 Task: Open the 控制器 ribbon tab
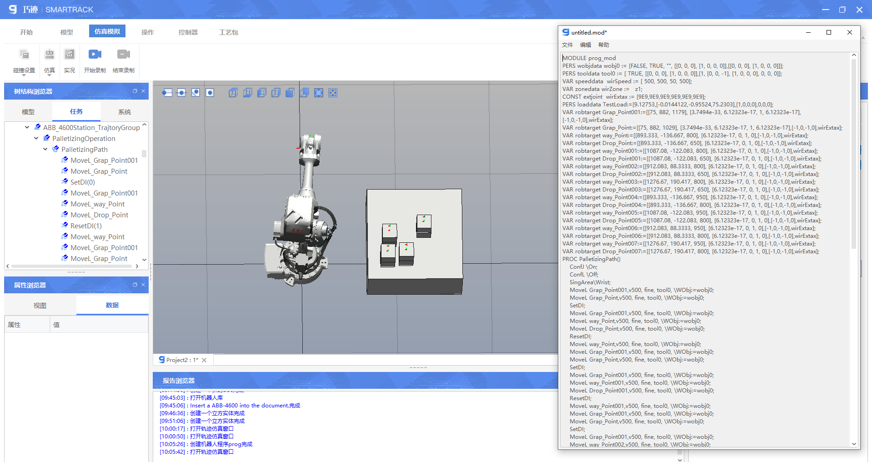point(188,32)
